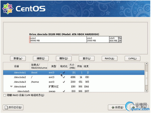Viewport: 151px width, 113px height.
Task: Click the size value 2000
Action: pyautogui.click(x=73, y=82)
